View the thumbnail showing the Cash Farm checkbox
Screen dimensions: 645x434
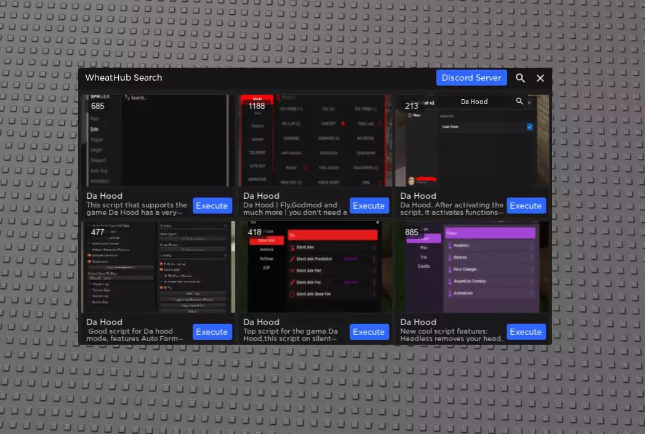click(472, 140)
